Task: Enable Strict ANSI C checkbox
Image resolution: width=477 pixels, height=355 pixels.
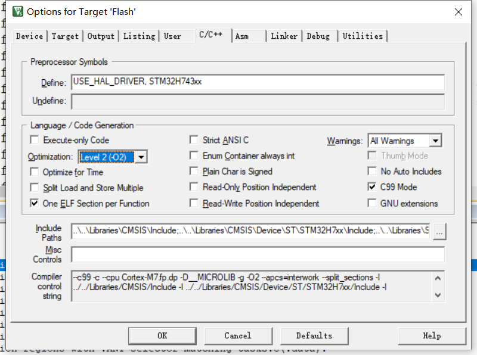Action: pos(194,140)
